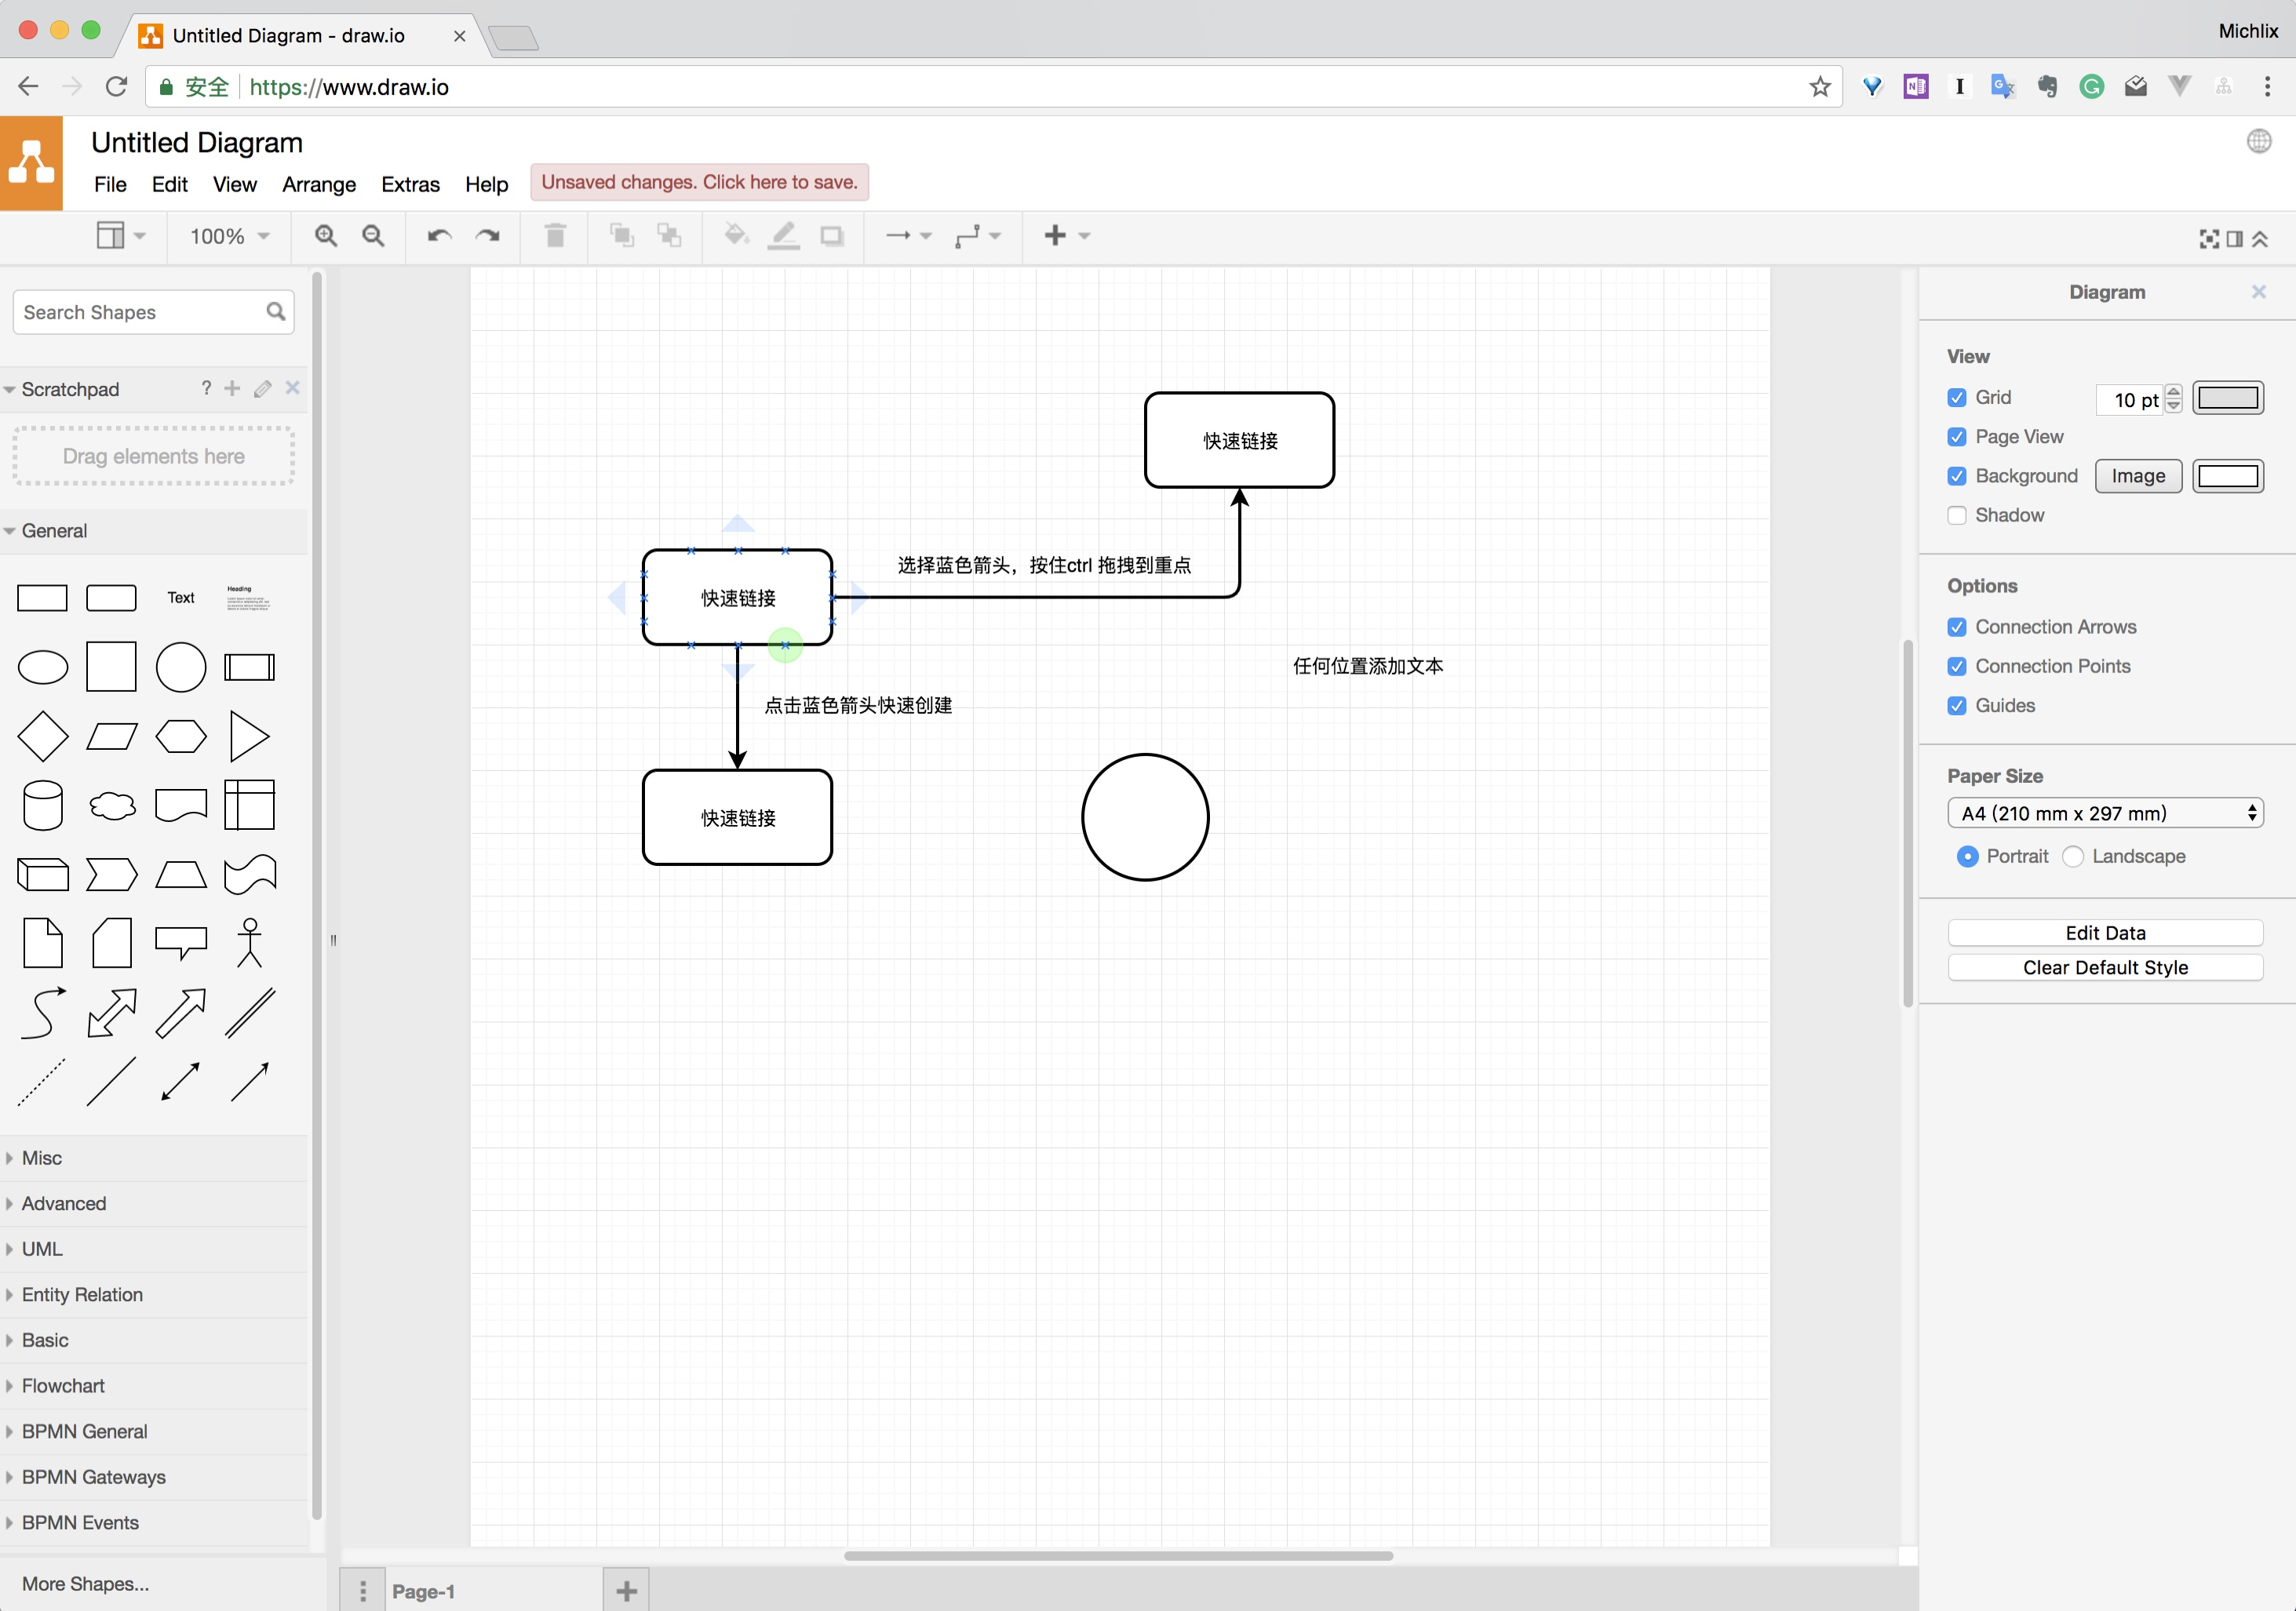Open the Paper Size dropdown
Screen dimensions: 2296x1611
pos(2105,813)
